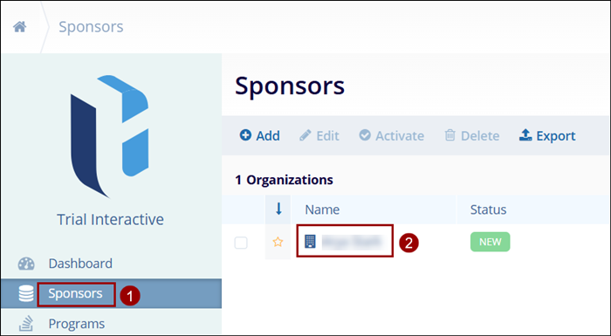Viewport: 611px width, 336px height.
Task: Click the checkmark icon beside Activate
Action: click(365, 135)
